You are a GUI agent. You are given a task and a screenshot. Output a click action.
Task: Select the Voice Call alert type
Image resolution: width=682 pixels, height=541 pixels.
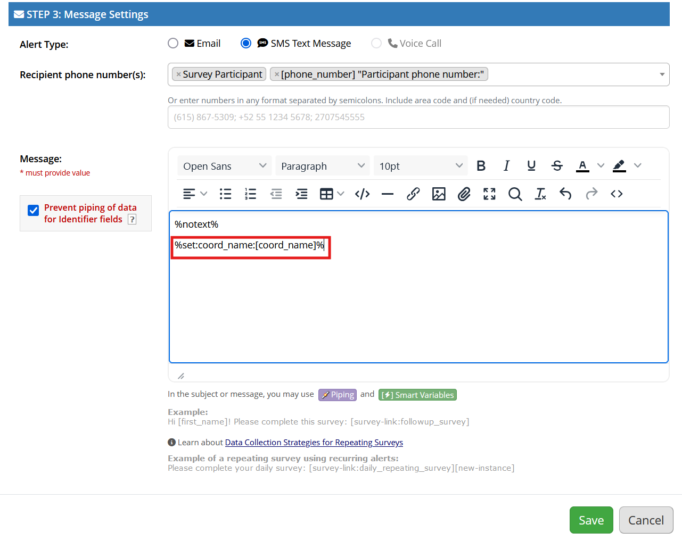376,43
